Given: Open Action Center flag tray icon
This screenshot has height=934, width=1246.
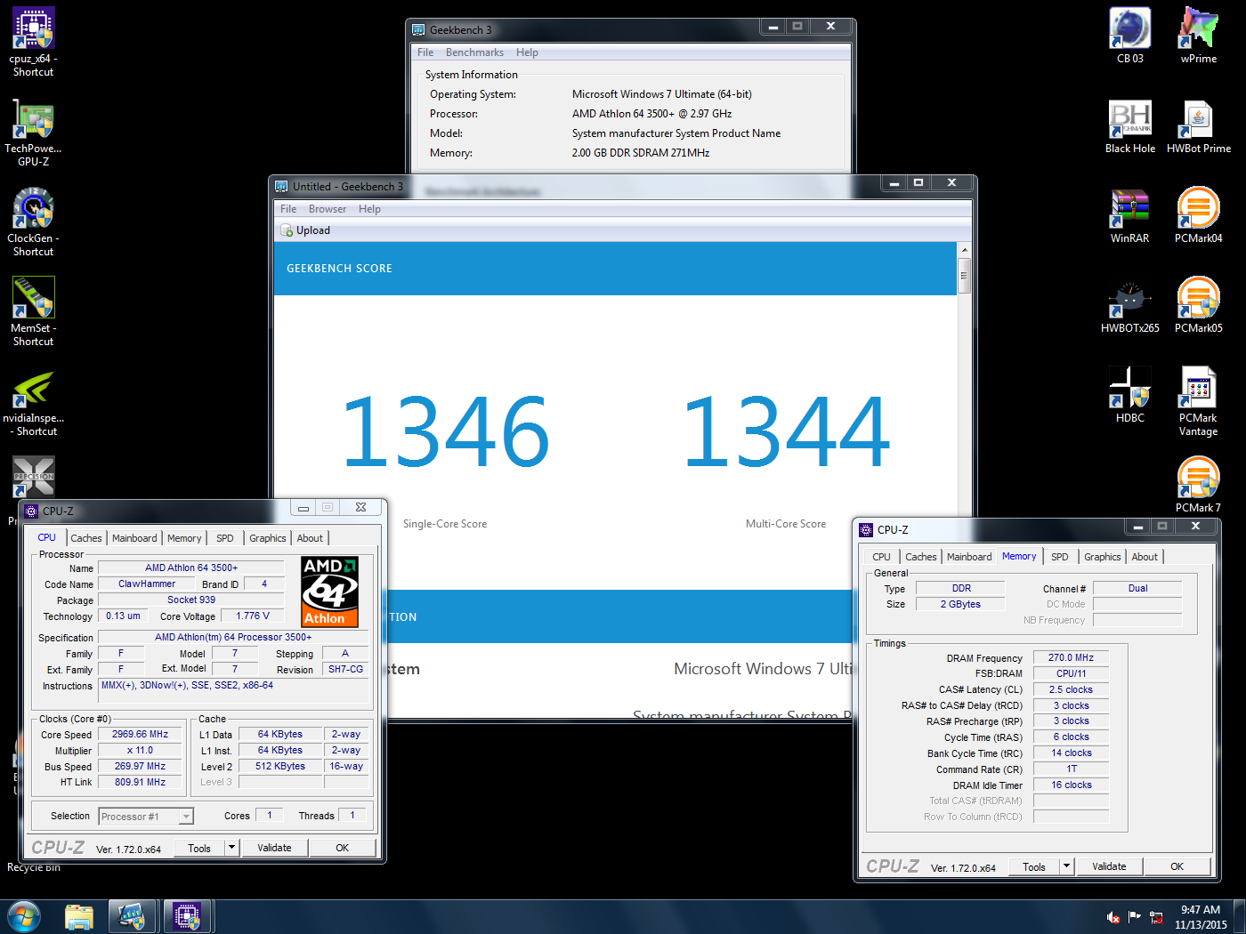Looking at the screenshot, I should [x=1134, y=917].
